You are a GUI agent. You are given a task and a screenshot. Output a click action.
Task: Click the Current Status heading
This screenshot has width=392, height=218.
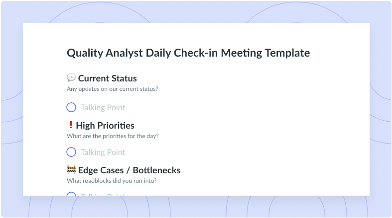tap(107, 78)
